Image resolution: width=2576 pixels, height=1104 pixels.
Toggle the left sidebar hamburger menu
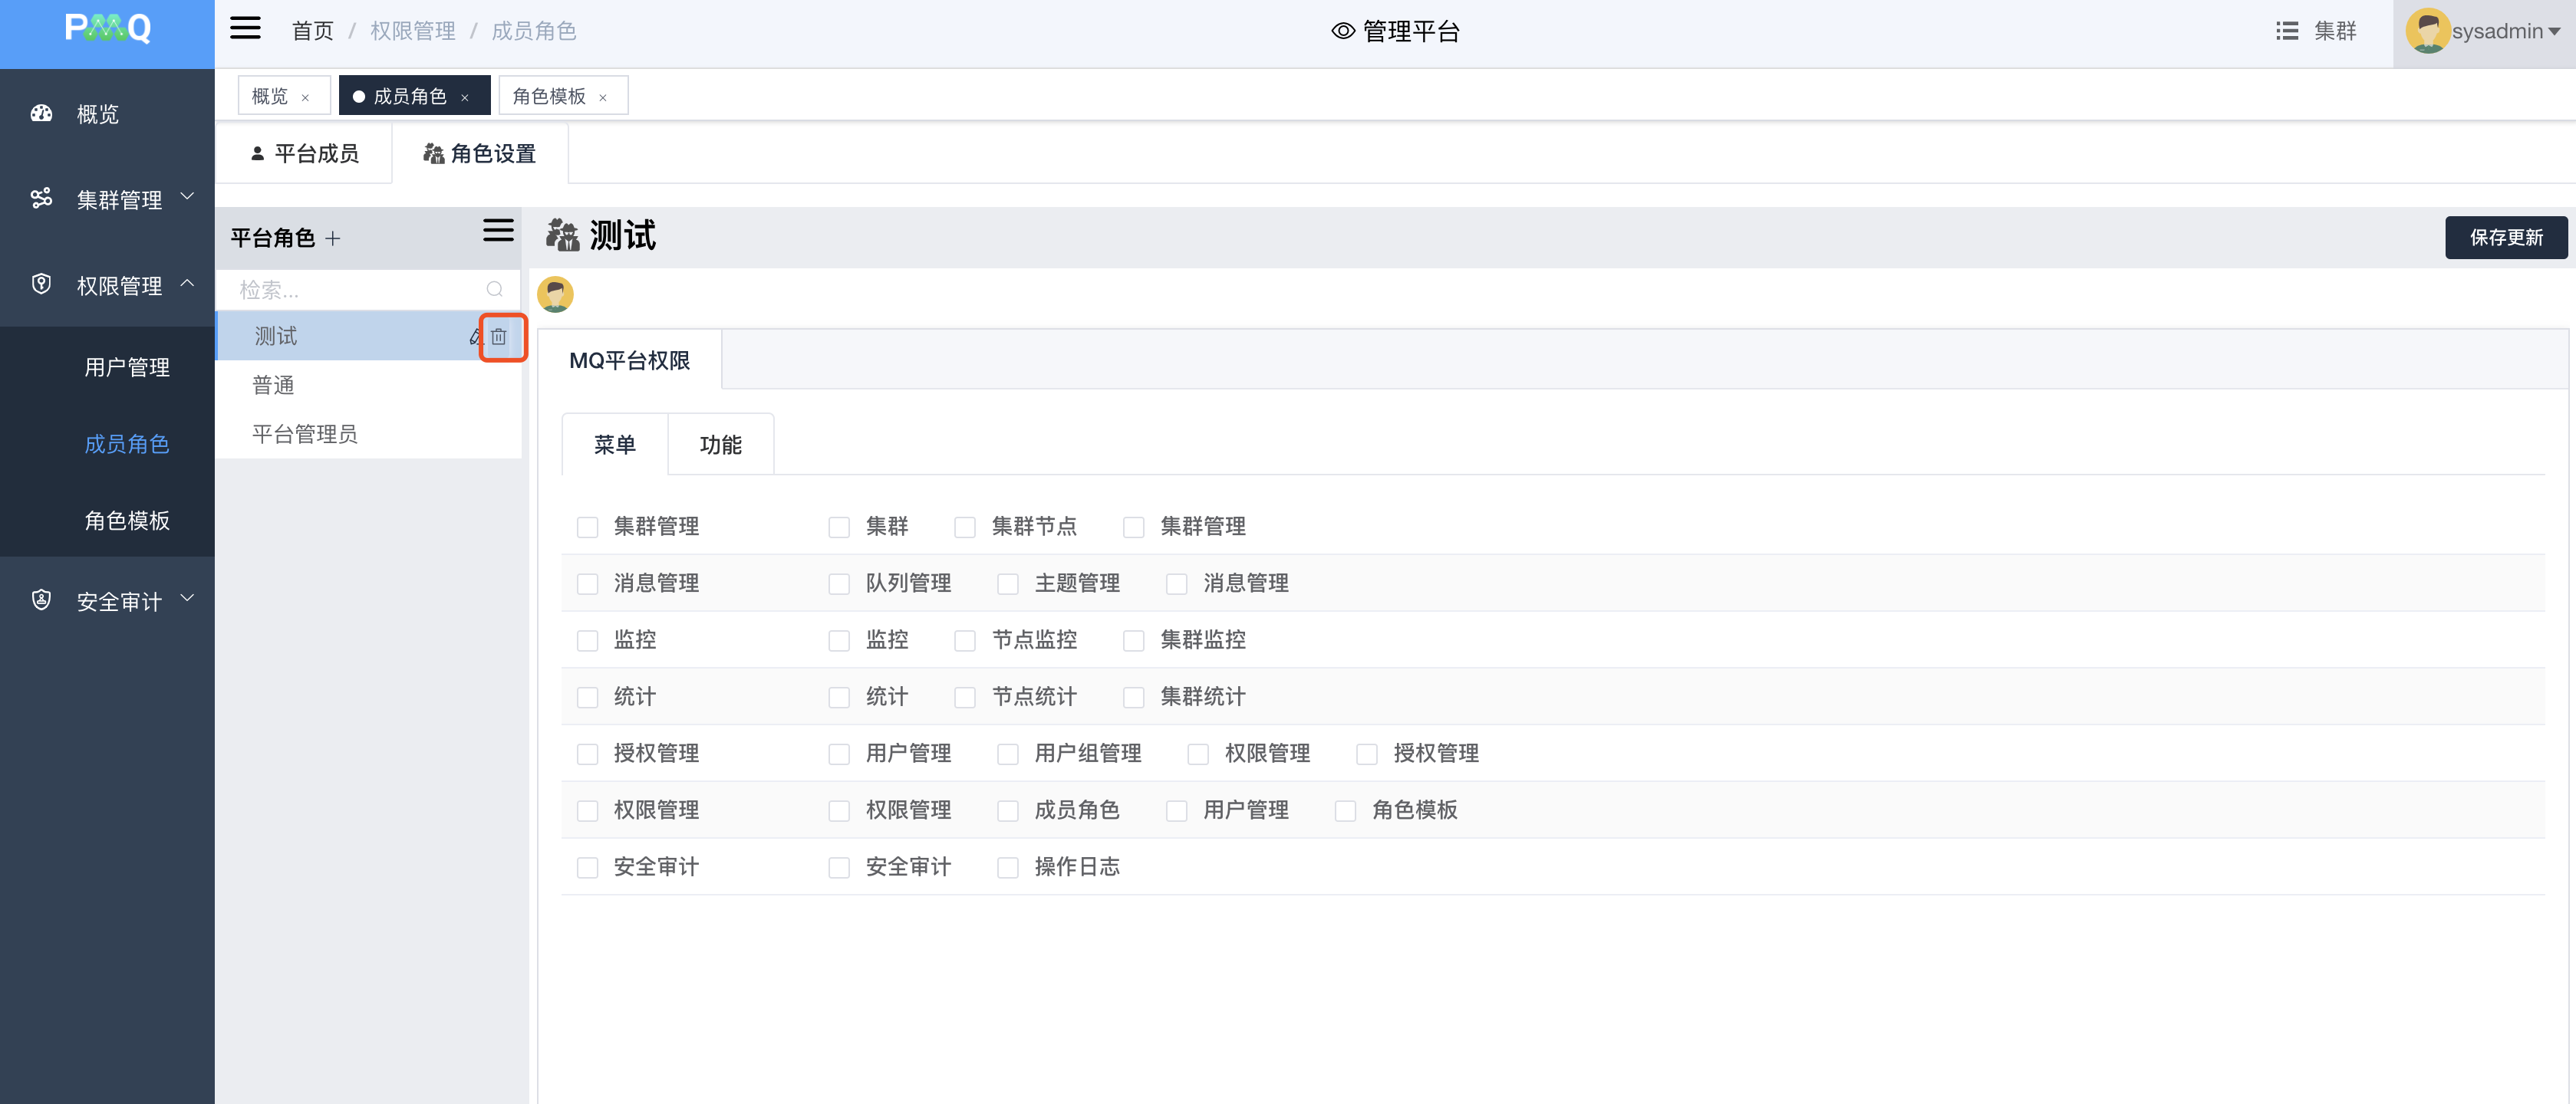point(245,29)
